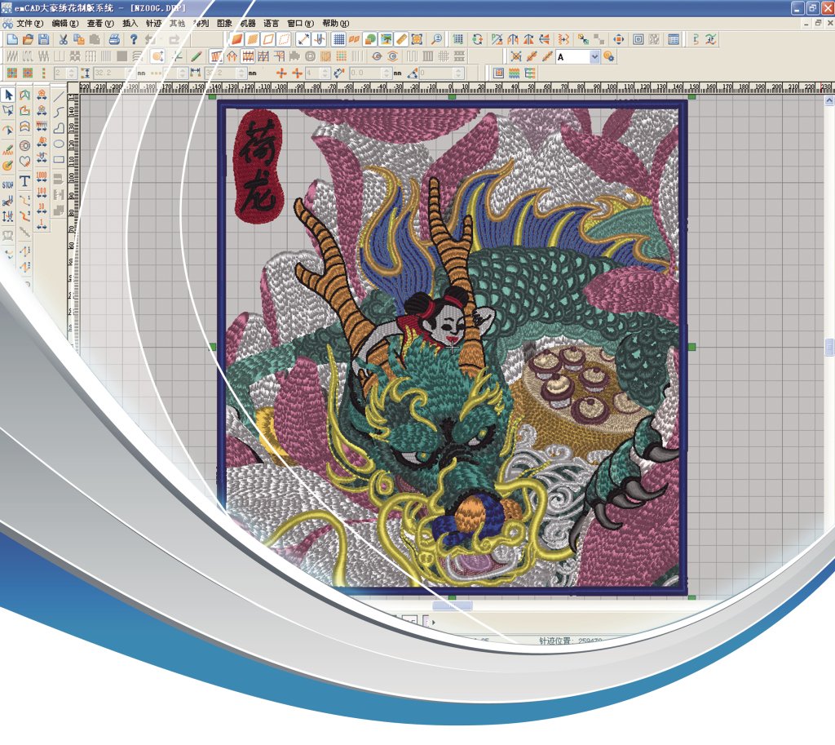Select the concentric circle stitch tool

tap(24, 145)
